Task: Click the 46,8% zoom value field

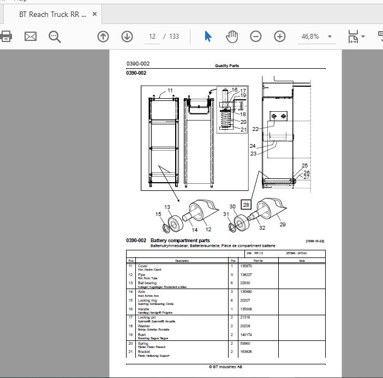Action: 310,37
